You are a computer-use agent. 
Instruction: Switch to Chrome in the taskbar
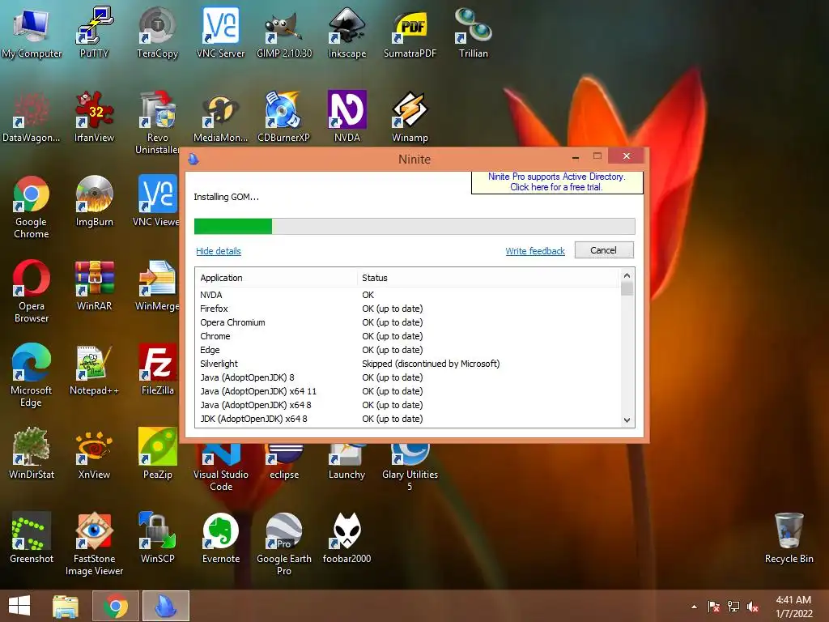[x=116, y=606]
